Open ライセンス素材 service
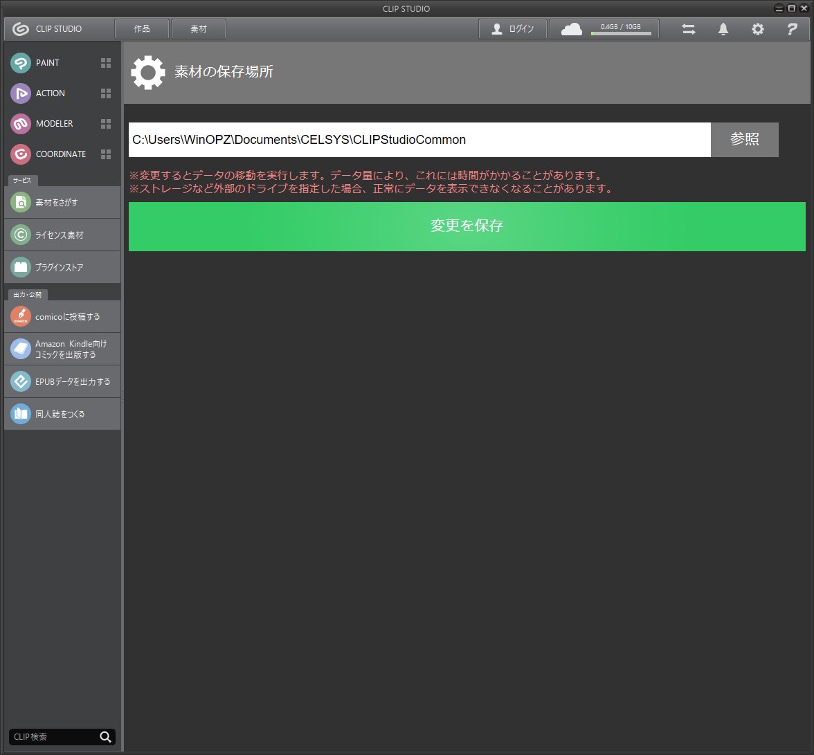Image resolution: width=814 pixels, height=755 pixels. [62, 235]
